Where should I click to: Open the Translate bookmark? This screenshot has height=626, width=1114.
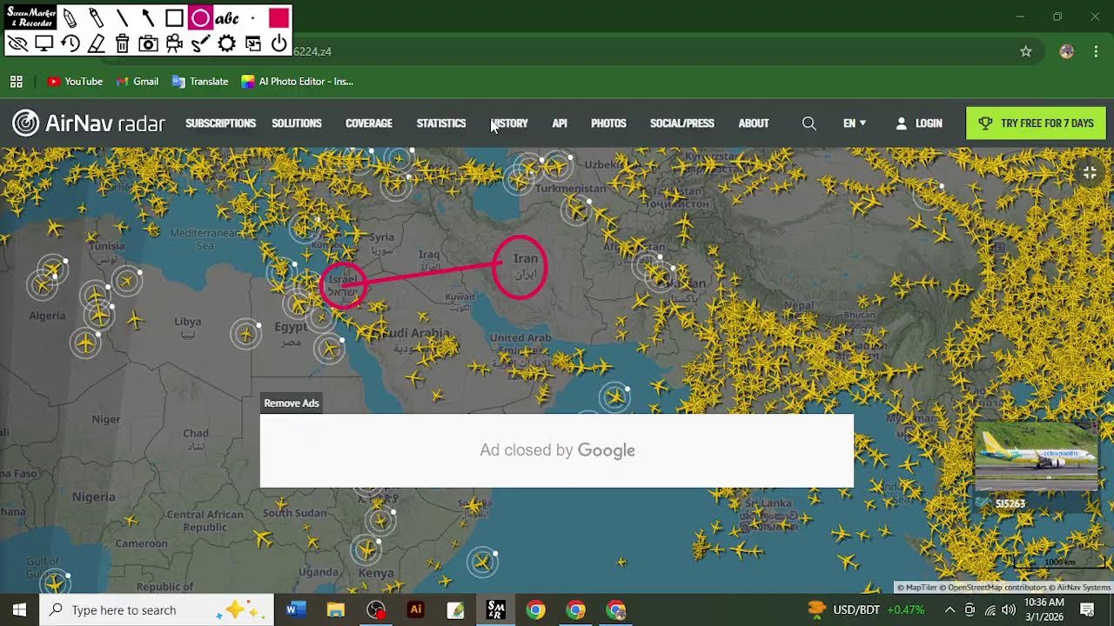[200, 82]
